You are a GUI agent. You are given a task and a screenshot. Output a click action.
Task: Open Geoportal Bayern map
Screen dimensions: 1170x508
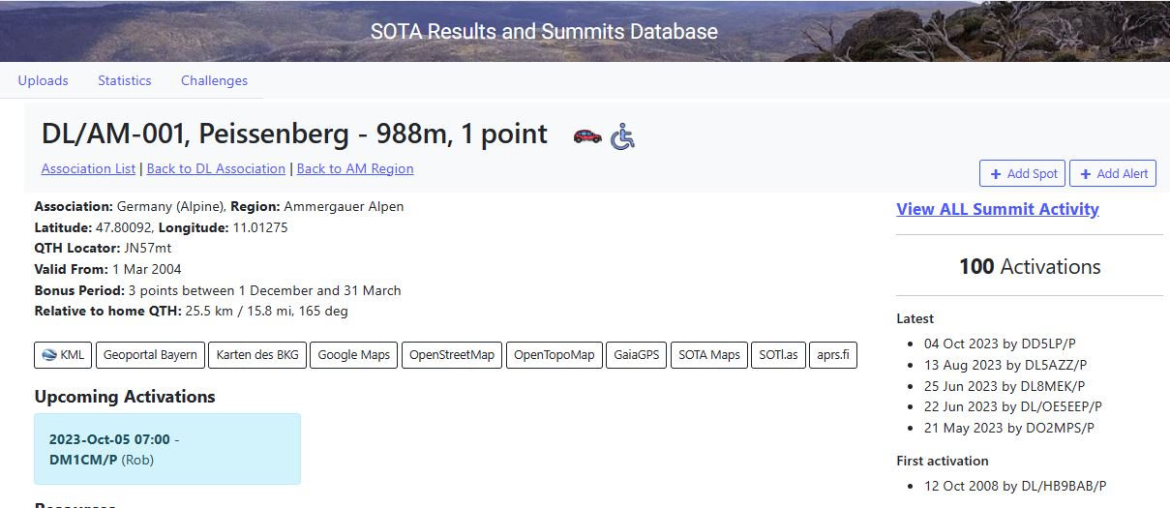pos(150,355)
